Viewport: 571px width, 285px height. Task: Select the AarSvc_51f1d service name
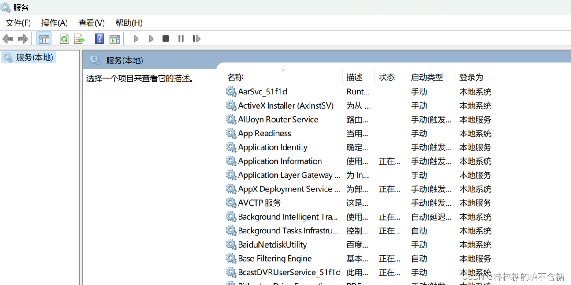[x=263, y=92]
